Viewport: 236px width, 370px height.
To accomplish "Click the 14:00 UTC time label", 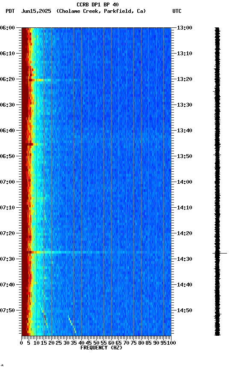I will (185, 182).
